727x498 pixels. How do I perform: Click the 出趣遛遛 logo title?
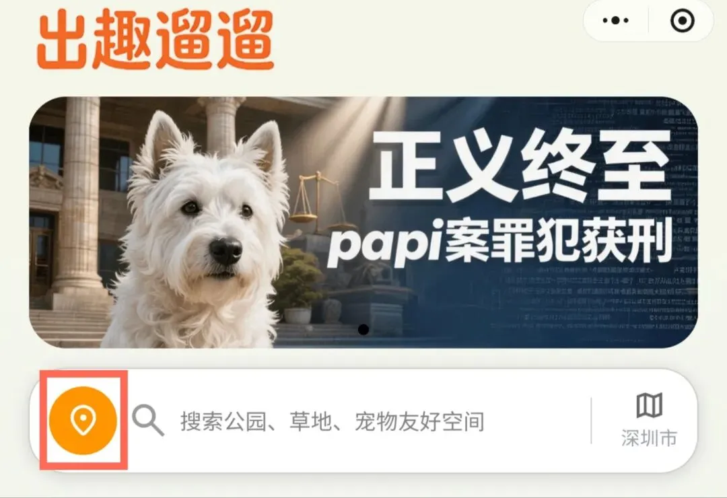155,41
